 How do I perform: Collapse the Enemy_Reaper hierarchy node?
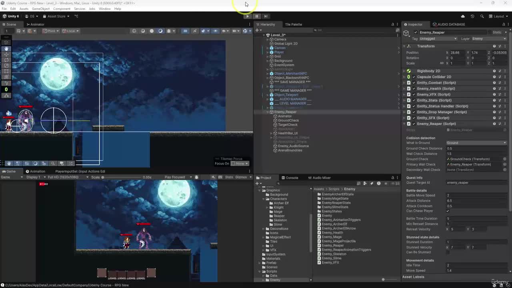click(268, 112)
